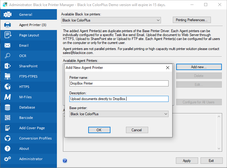Click the Page Layout document icon
The image size is (227, 168).
[8, 35]
